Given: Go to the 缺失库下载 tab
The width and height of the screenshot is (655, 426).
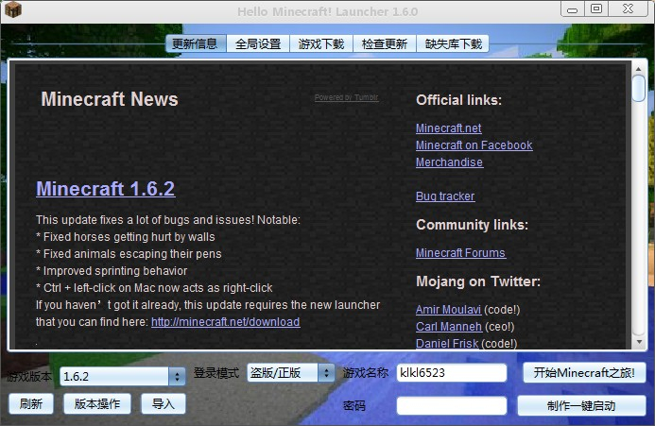Looking at the screenshot, I should coord(453,43).
